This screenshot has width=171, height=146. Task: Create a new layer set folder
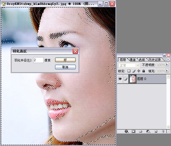click(x=141, y=131)
